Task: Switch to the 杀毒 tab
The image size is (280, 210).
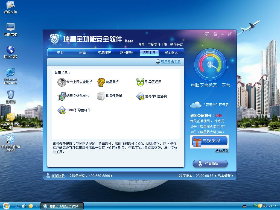Action: [x=83, y=52]
